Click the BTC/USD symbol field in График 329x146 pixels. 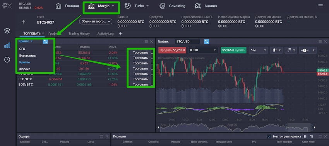[187, 41]
